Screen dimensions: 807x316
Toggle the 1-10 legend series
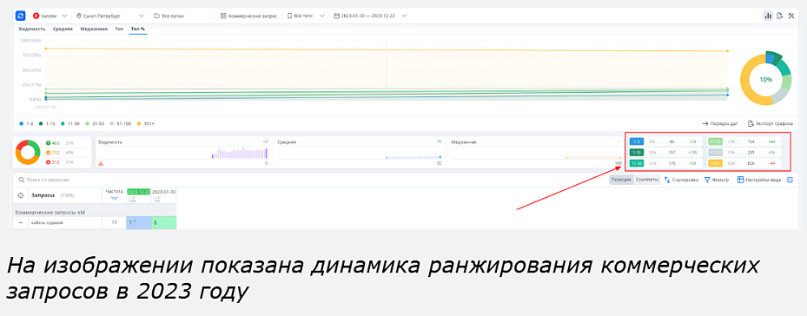[47, 123]
